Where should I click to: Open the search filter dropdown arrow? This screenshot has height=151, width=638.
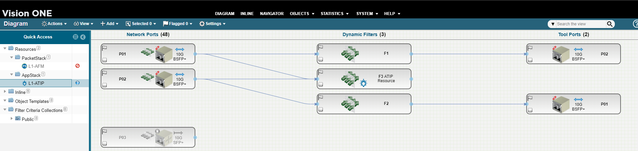coord(553,24)
